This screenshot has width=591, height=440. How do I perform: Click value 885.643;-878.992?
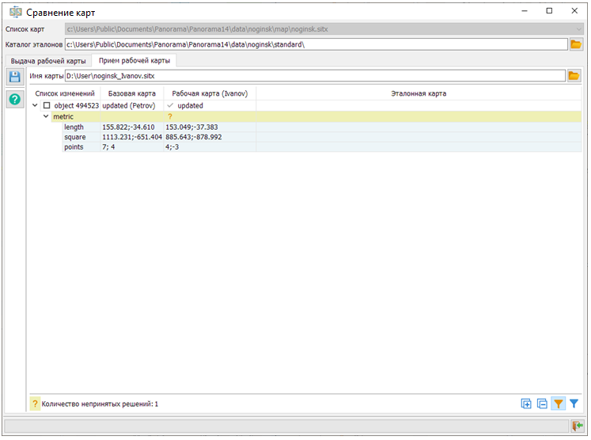coord(193,137)
